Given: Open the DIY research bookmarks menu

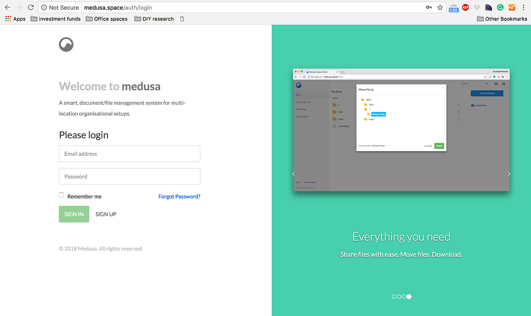Looking at the screenshot, I should point(154,19).
